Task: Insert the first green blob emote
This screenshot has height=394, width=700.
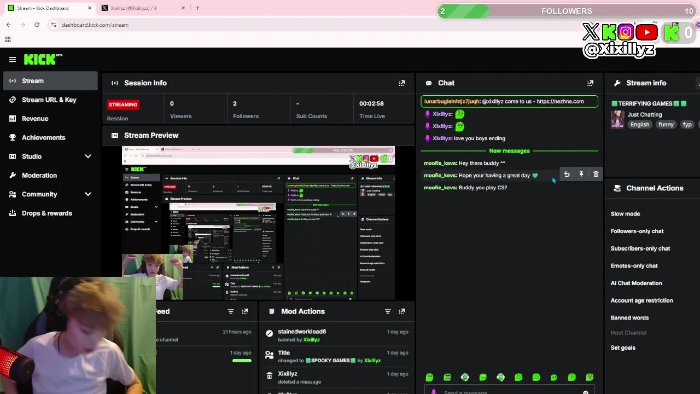Action: pos(429,377)
